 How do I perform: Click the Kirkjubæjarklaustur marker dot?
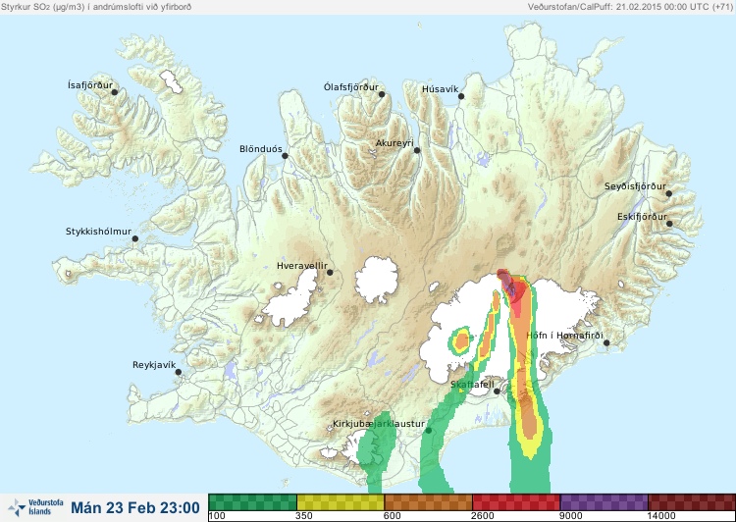click(428, 431)
